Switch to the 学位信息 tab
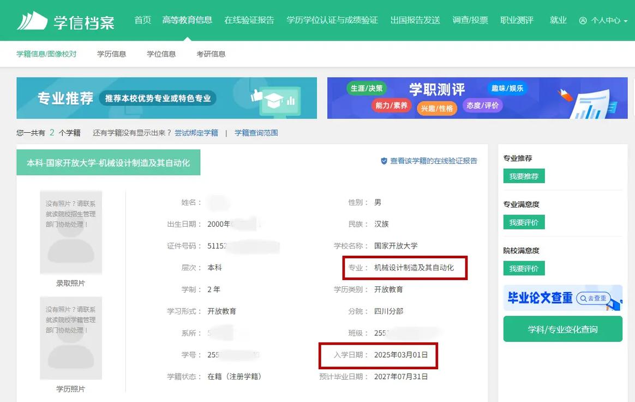The image size is (635, 402). [x=160, y=54]
